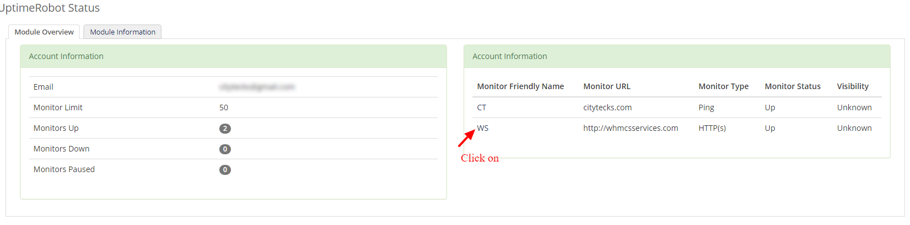910x225 pixels.
Task: Click the blurred Email address value
Action: tap(257, 87)
